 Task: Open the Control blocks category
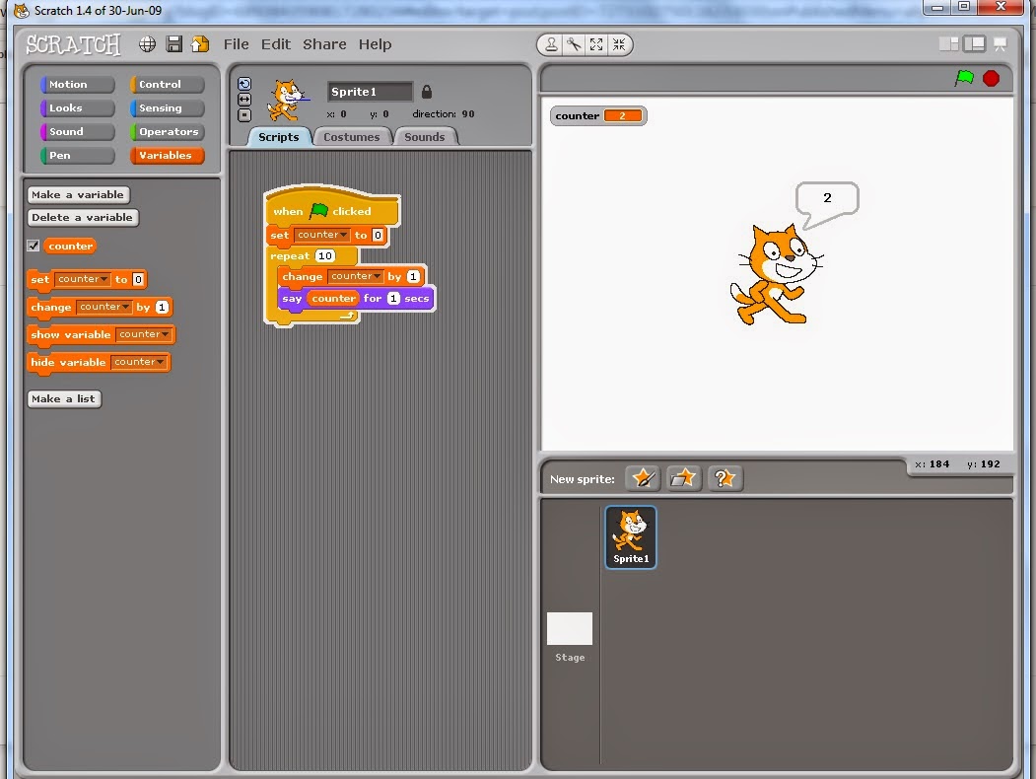click(x=168, y=85)
